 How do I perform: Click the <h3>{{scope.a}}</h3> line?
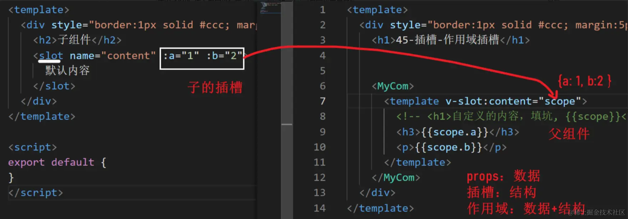coord(457,132)
